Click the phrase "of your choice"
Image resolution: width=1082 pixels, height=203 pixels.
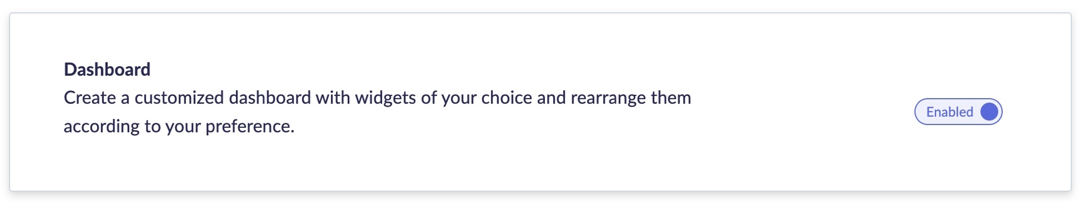pyautogui.click(x=476, y=98)
